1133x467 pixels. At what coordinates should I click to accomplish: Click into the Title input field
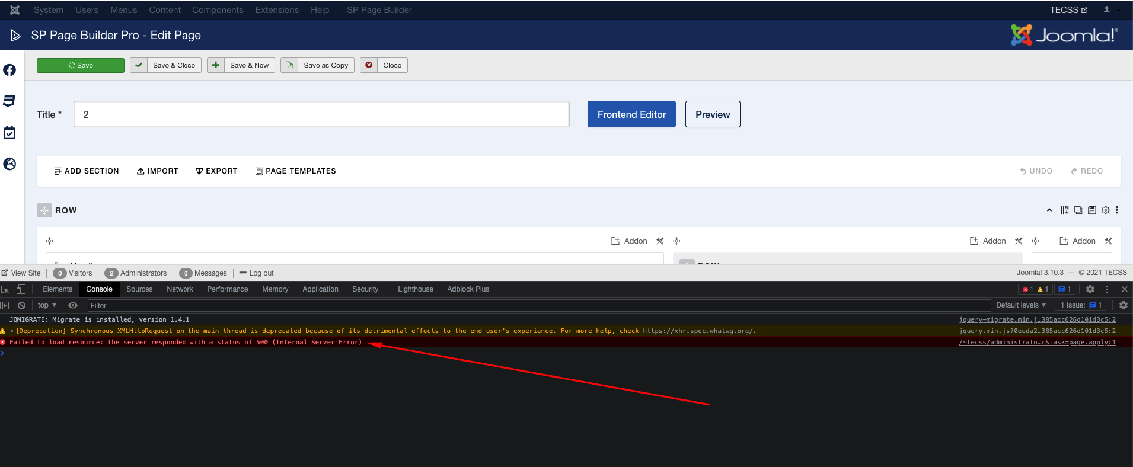(321, 114)
